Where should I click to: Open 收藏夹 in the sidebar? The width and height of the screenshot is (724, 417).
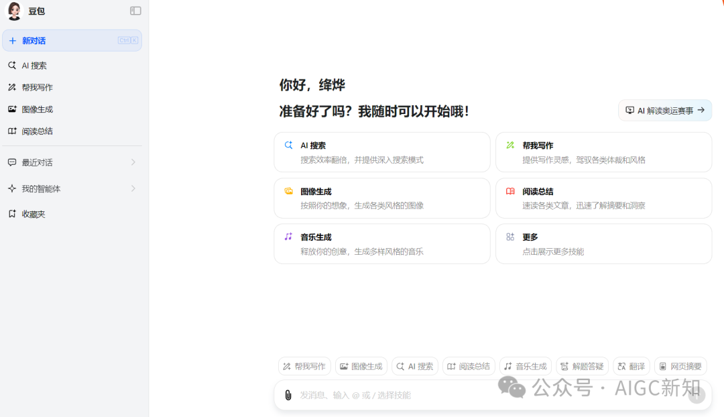point(72,214)
